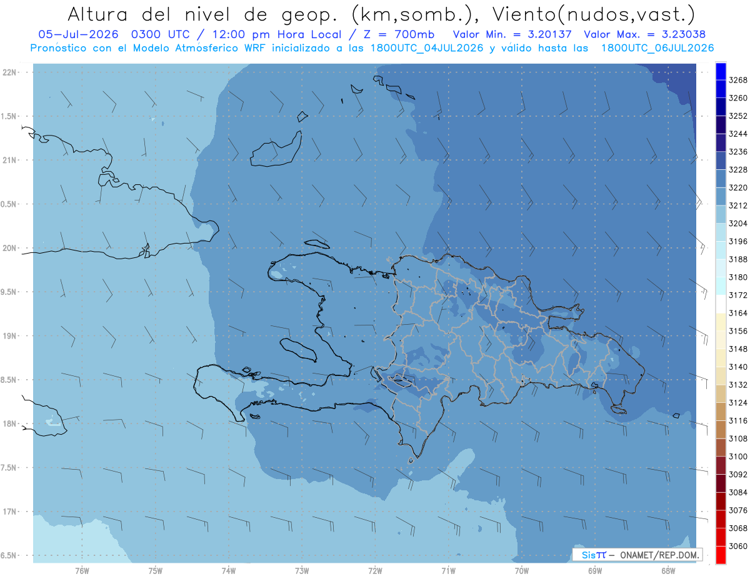This screenshot has width=750, height=579.
Task: Click the '3268' colorbar value
Action: pyautogui.click(x=738, y=80)
